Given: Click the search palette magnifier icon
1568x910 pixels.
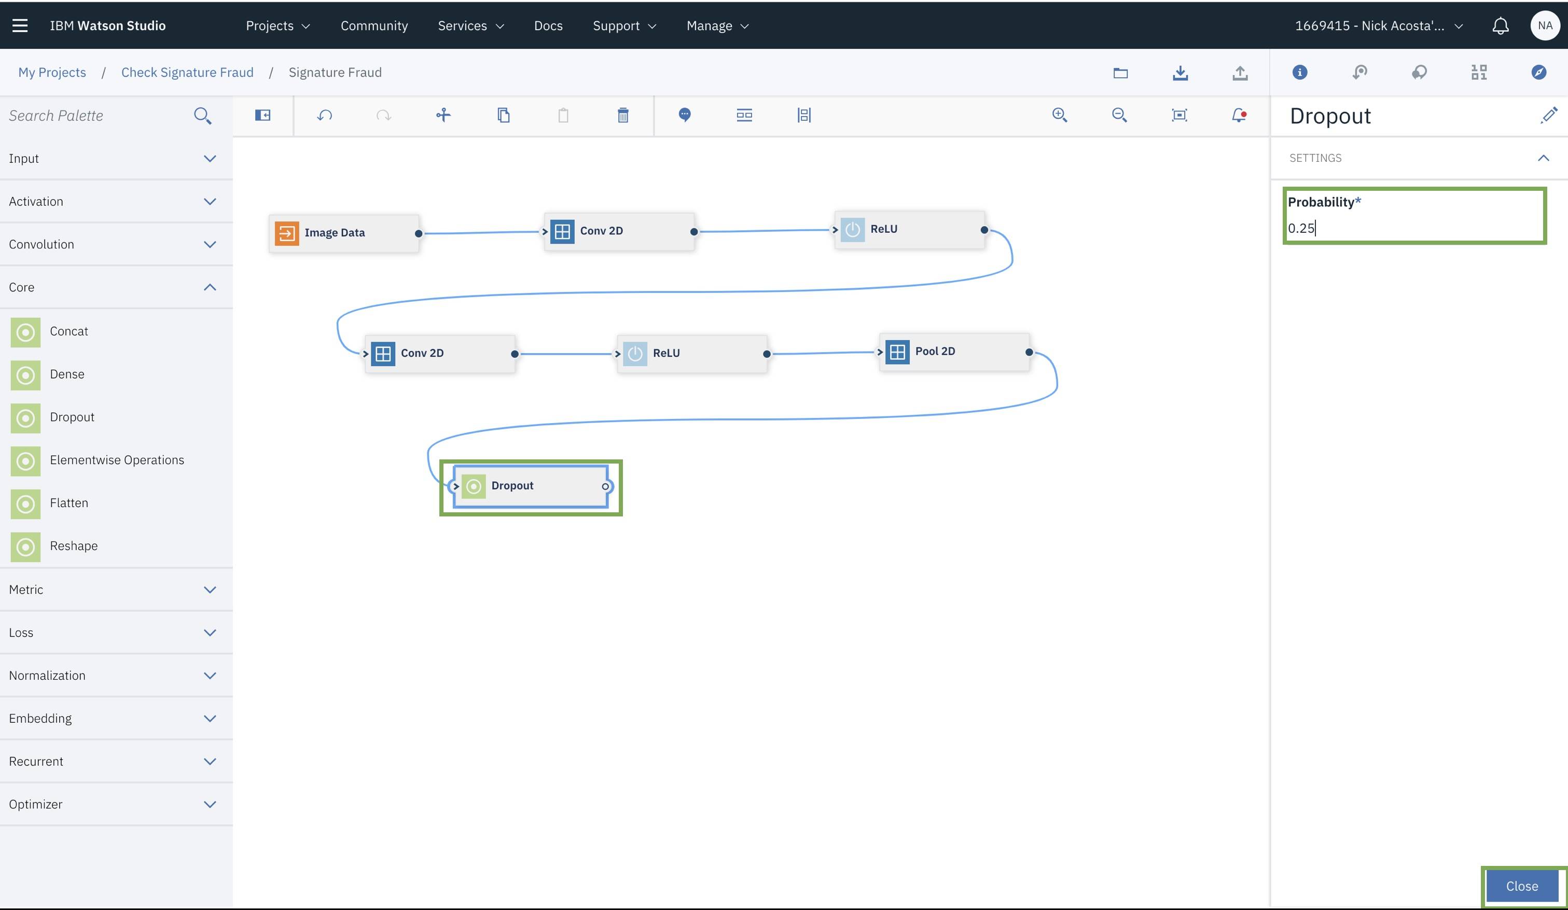Looking at the screenshot, I should coord(202,116).
